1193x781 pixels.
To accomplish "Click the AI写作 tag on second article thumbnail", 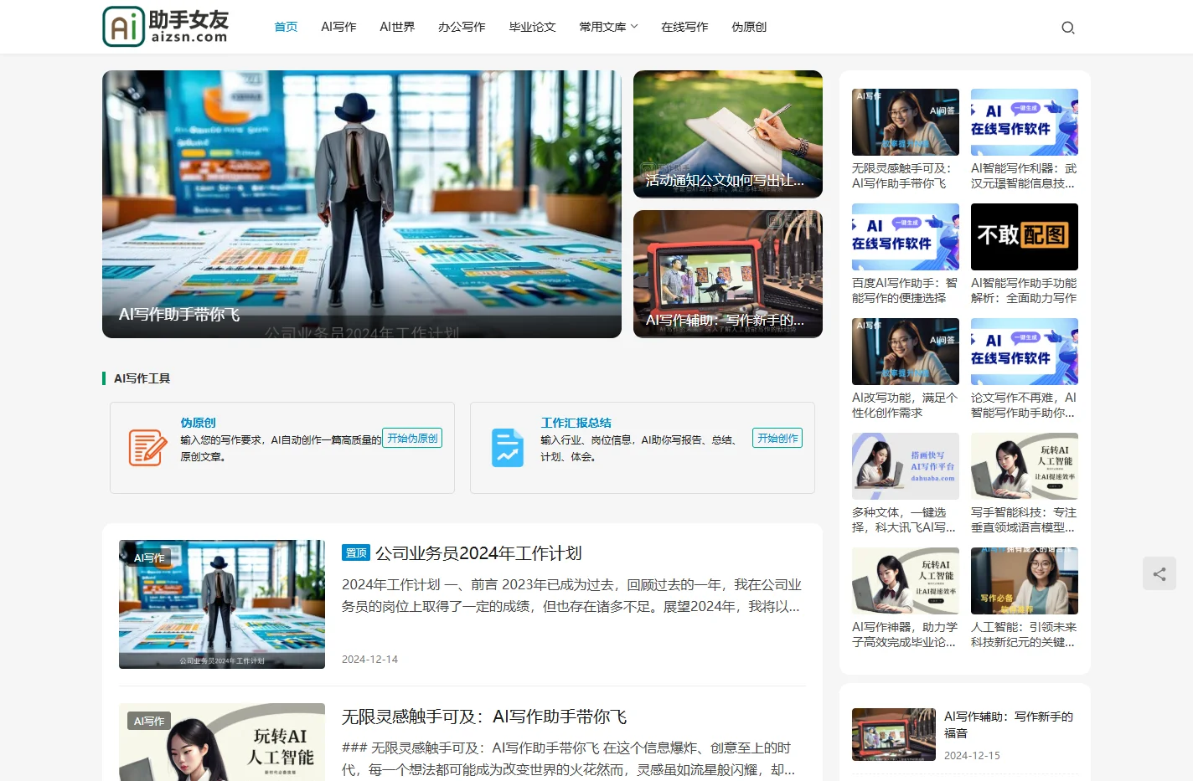I will tap(149, 721).
